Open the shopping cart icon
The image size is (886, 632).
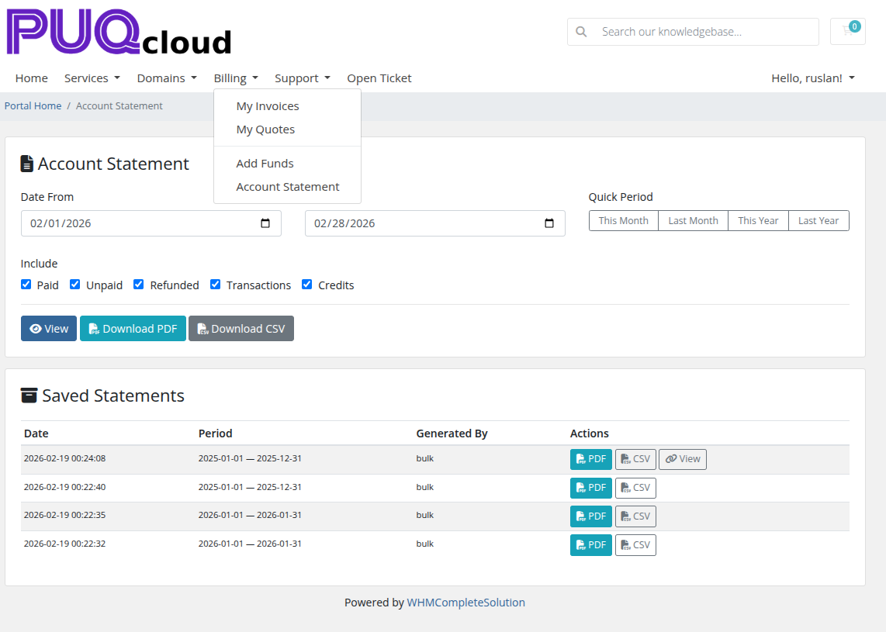point(847,32)
